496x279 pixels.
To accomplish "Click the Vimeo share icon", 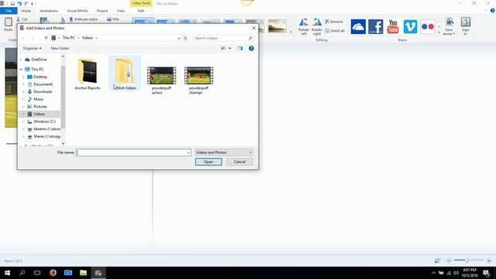I will coord(410,26).
